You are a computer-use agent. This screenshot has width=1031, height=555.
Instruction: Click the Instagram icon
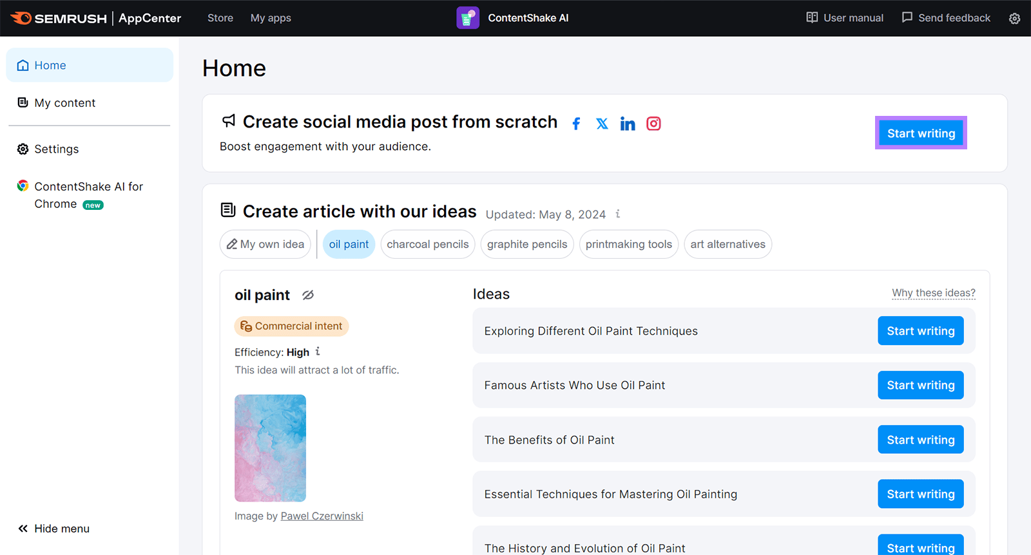tap(653, 124)
